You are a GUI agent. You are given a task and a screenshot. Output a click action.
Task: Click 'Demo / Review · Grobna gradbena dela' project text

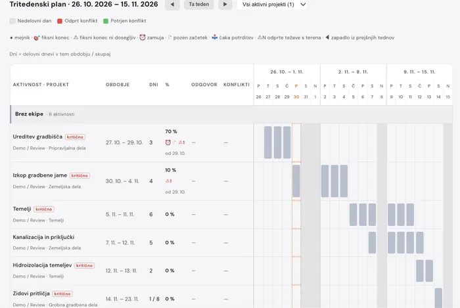[x=55, y=305]
